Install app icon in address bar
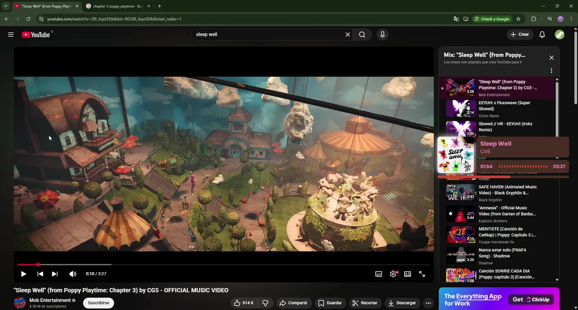This screenshot has width=578, height=310. [x=466, y=19]
